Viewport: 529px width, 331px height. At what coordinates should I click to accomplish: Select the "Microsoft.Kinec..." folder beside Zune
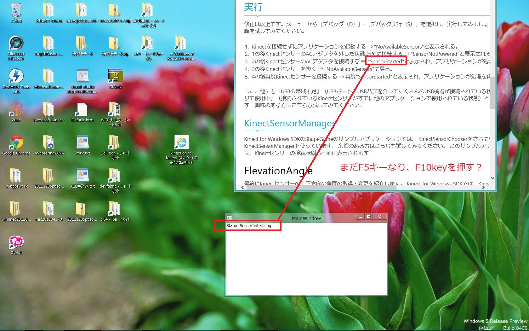pos(49,112)
